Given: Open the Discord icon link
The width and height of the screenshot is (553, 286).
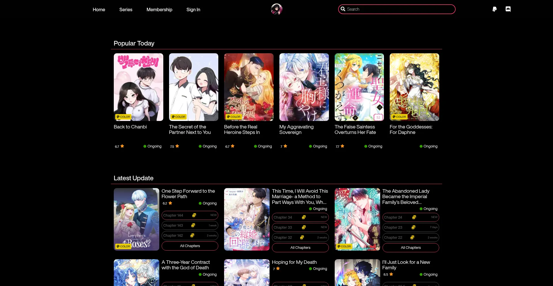Looking at the screenshot, I should click(508, 9).
